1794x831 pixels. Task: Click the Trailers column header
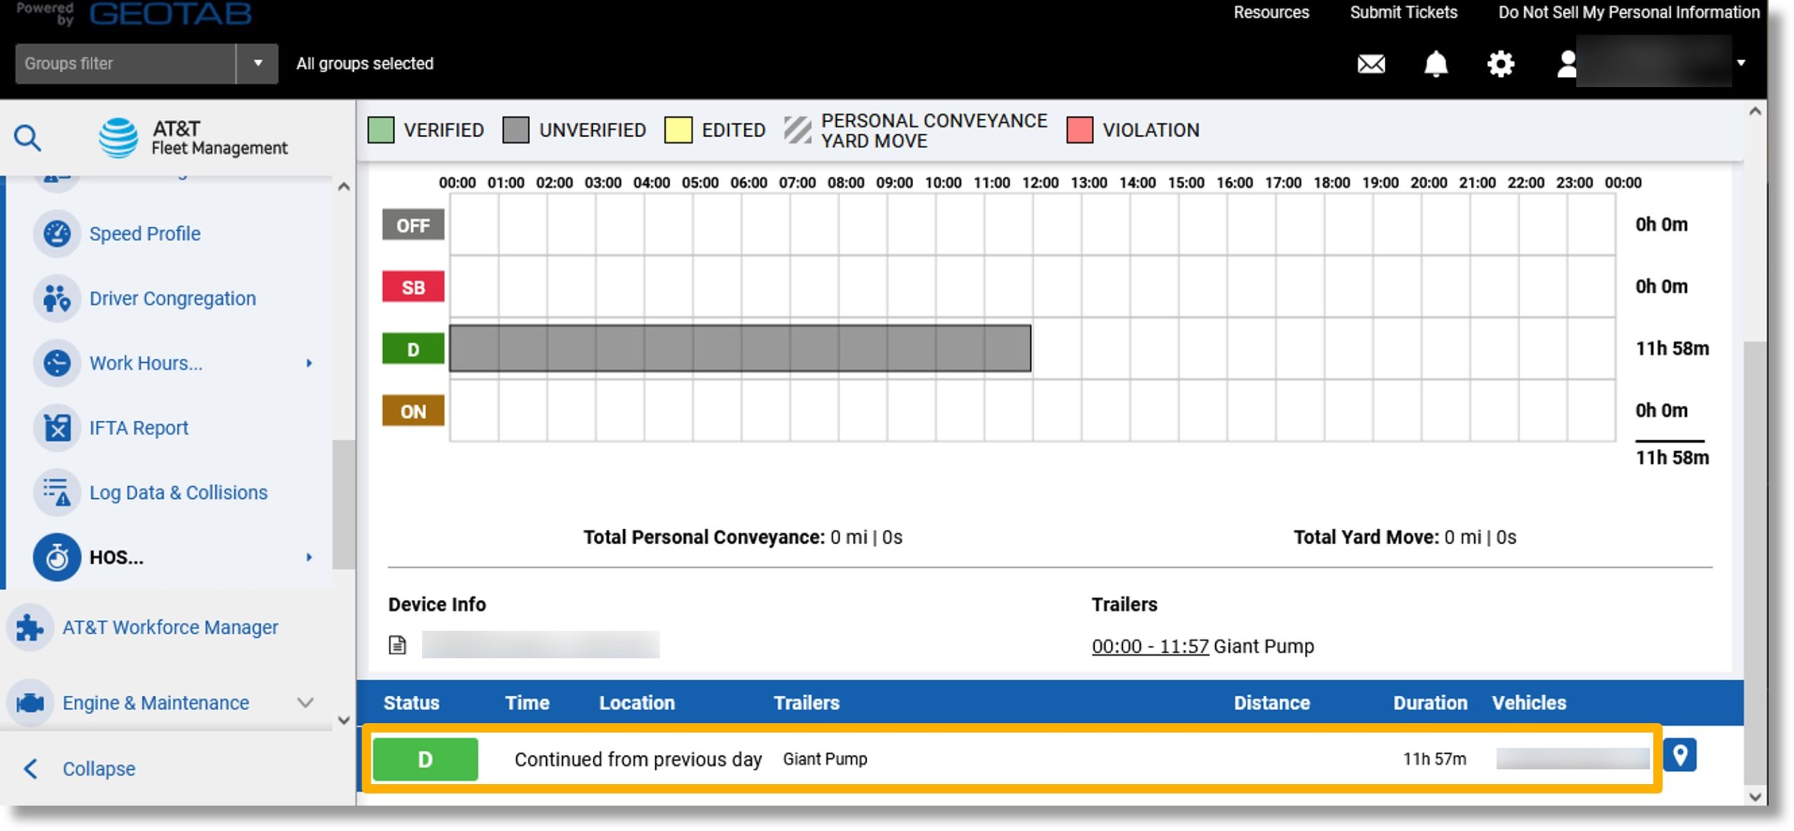click(806, 703)
